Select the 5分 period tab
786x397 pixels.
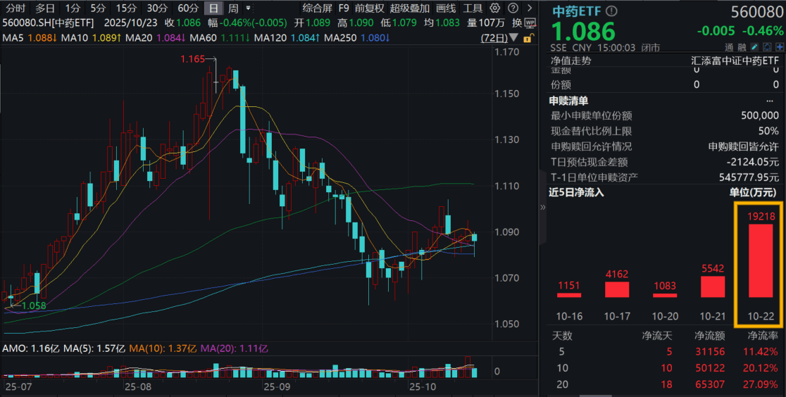point(99,8)
